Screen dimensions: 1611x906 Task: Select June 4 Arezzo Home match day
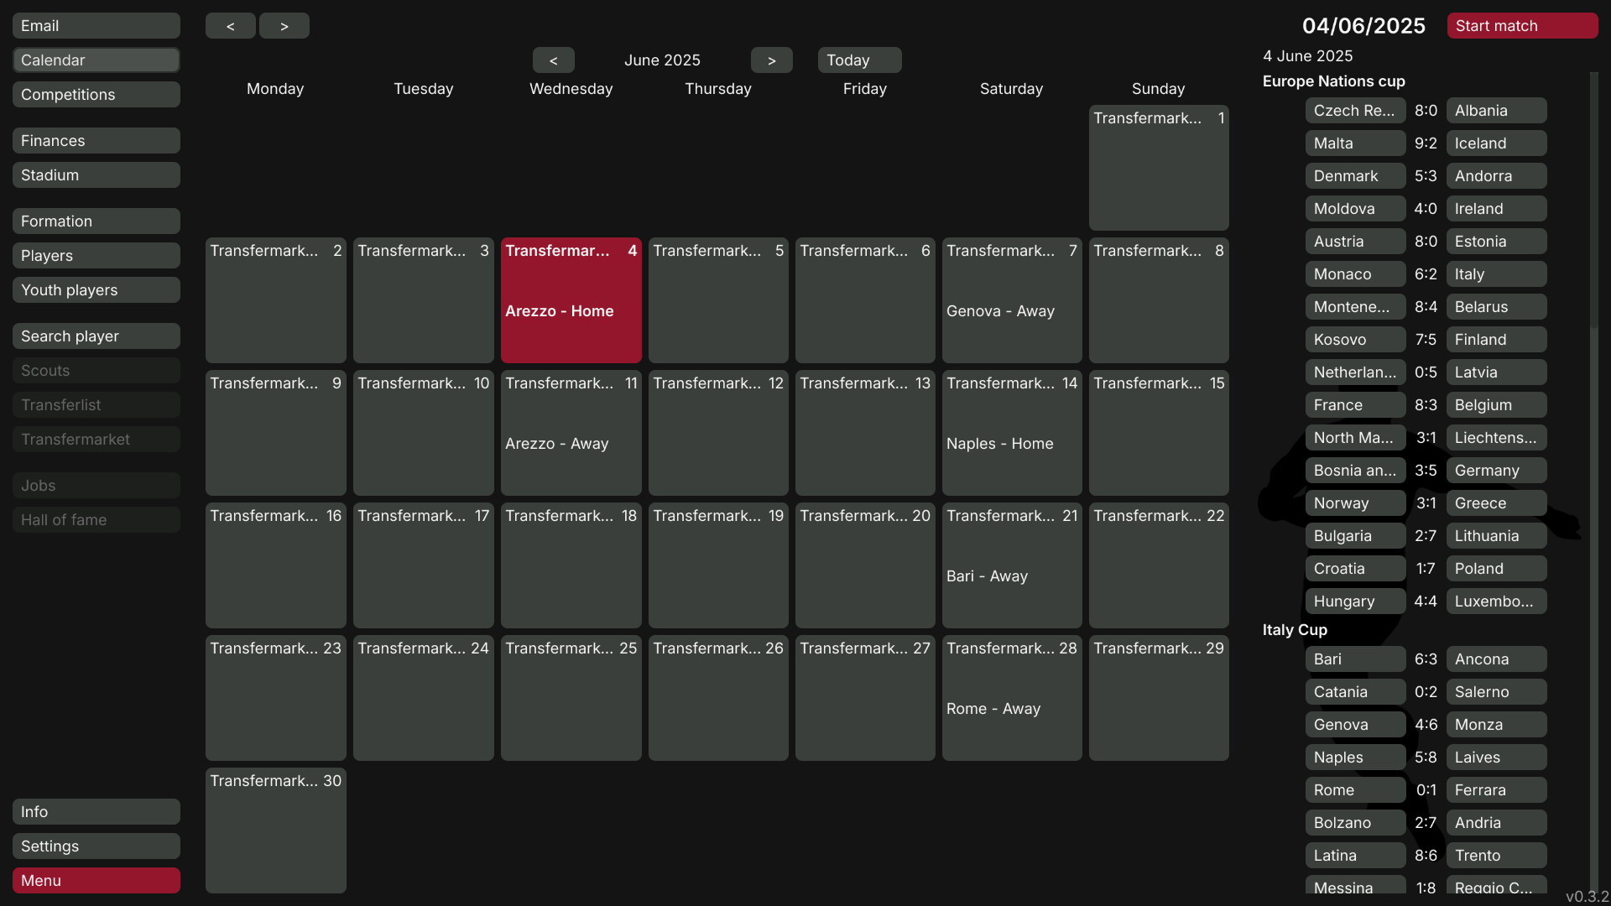coord(571,300)
